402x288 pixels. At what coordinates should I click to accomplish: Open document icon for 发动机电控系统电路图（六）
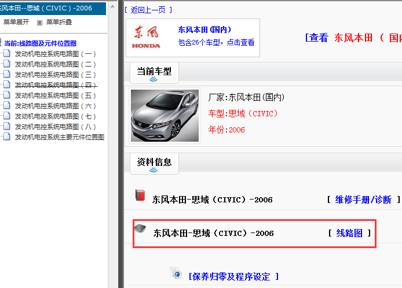tap(7, 106)
